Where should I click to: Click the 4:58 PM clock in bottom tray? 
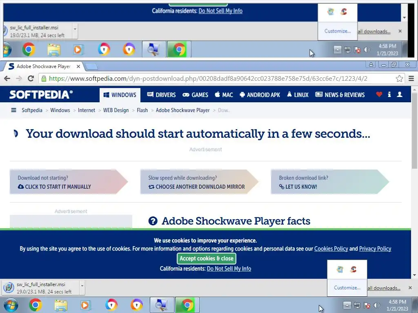click(x=397, y=305)
